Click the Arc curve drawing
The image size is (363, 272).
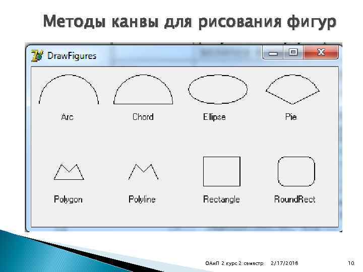(69, 89)
